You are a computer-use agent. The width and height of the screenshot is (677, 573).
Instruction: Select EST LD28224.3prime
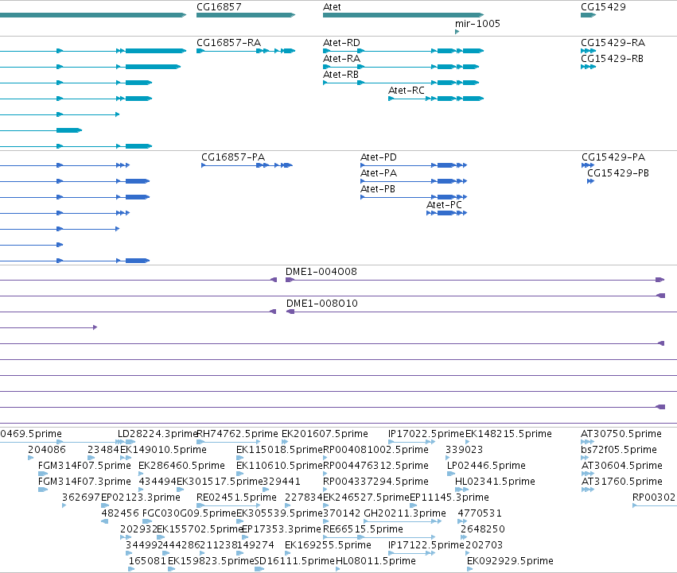(158, 434)
